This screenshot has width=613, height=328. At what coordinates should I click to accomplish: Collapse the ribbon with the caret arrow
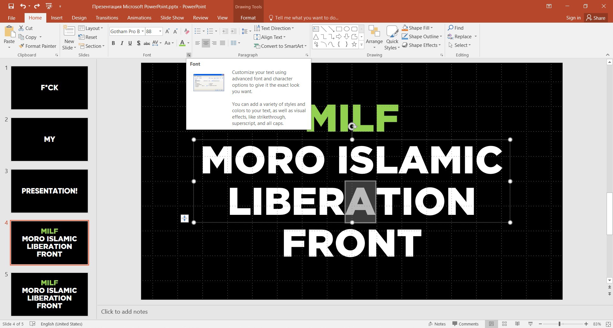tap(608, 55)
